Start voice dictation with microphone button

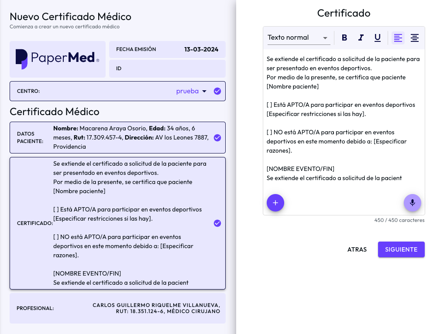pos(412,203)
